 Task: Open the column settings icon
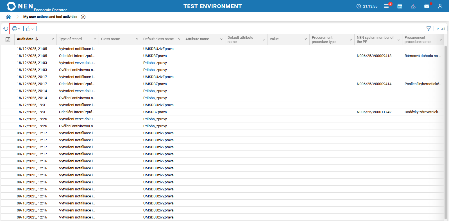click(x=8, y=40)
